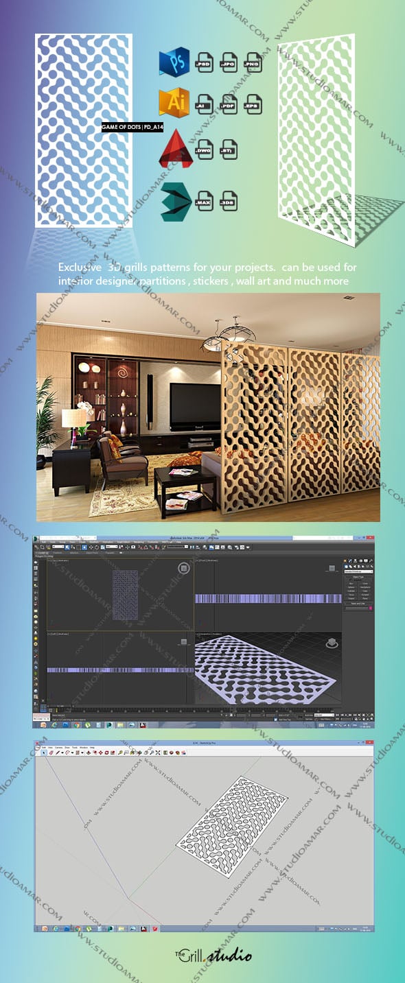Click the object color swatch in 3ds Max

(x=371, y=608)
